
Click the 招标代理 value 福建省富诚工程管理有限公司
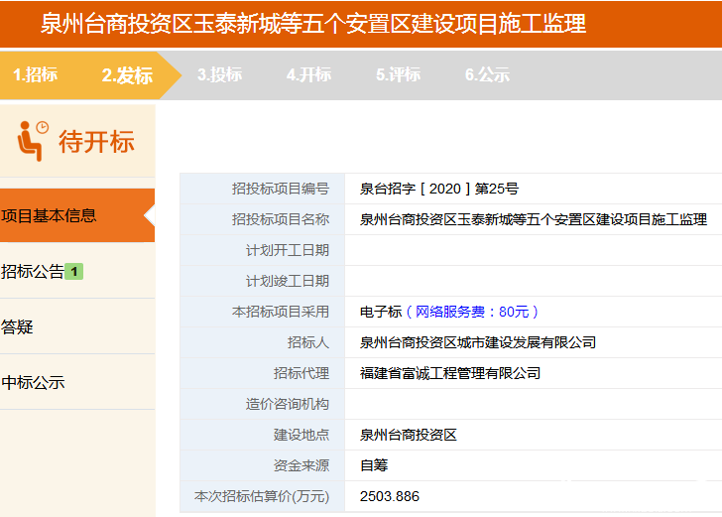[450, 373]
